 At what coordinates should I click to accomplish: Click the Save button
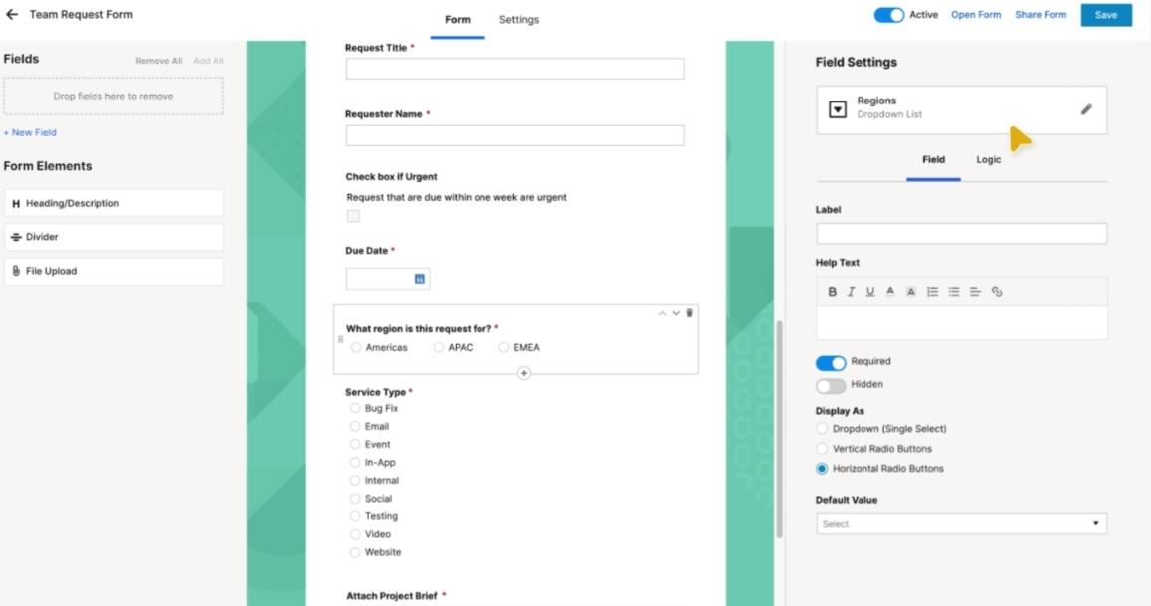click(x=1106, y=15)
